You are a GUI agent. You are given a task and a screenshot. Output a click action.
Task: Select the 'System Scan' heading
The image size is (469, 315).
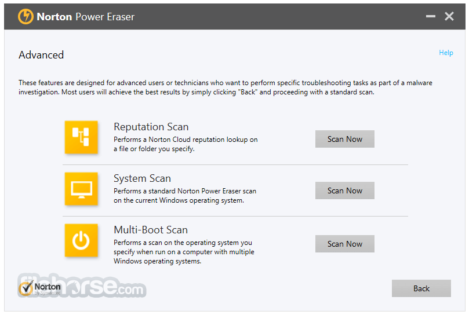pyautogui.click(x=142, y=178)
